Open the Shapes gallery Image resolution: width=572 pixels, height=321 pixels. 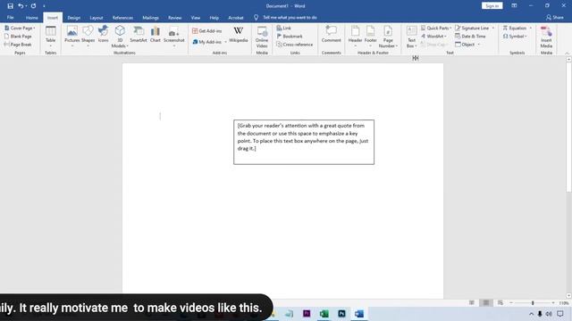[x=88, y=36]
